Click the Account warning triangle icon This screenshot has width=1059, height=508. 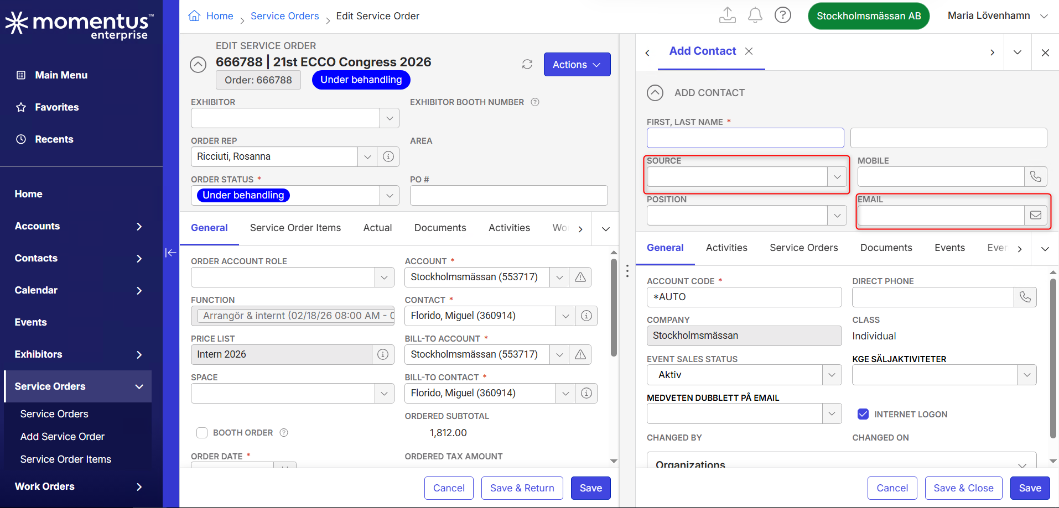[580, 277]
